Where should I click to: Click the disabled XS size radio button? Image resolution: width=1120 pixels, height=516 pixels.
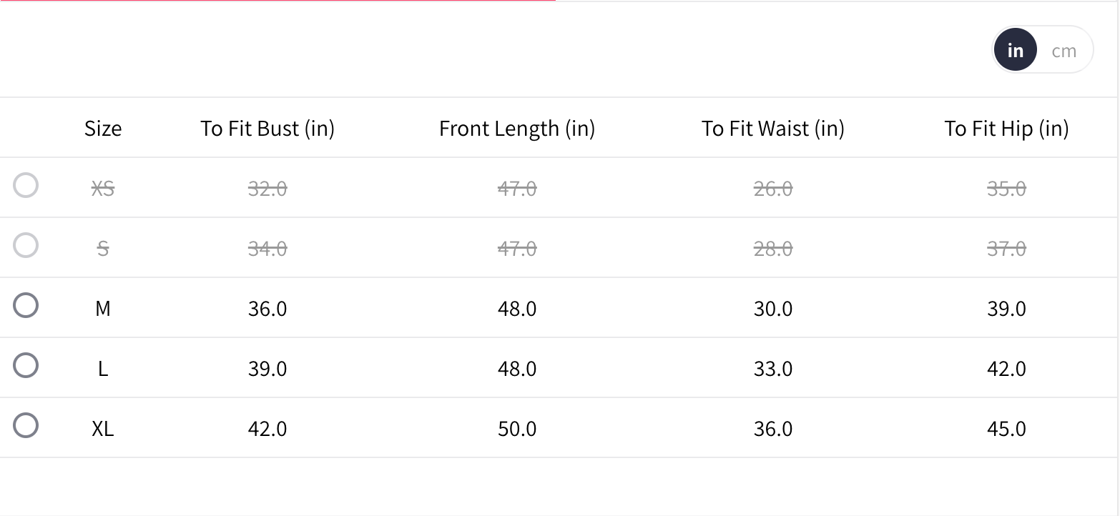coord(26,186)
